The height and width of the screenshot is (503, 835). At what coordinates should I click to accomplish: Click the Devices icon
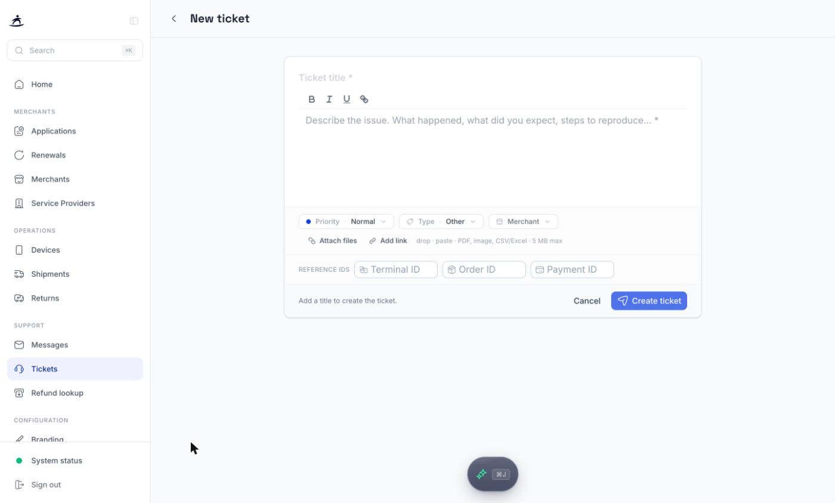click(19, 250)
